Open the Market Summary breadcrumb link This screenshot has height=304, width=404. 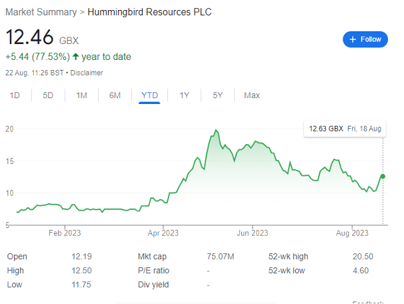click(41, 12)
